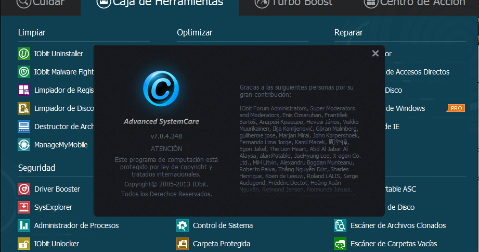This screenshot has width=479, height=252.
Task: Click Administrador de Procesos icon
Action: tap(24, 225)
